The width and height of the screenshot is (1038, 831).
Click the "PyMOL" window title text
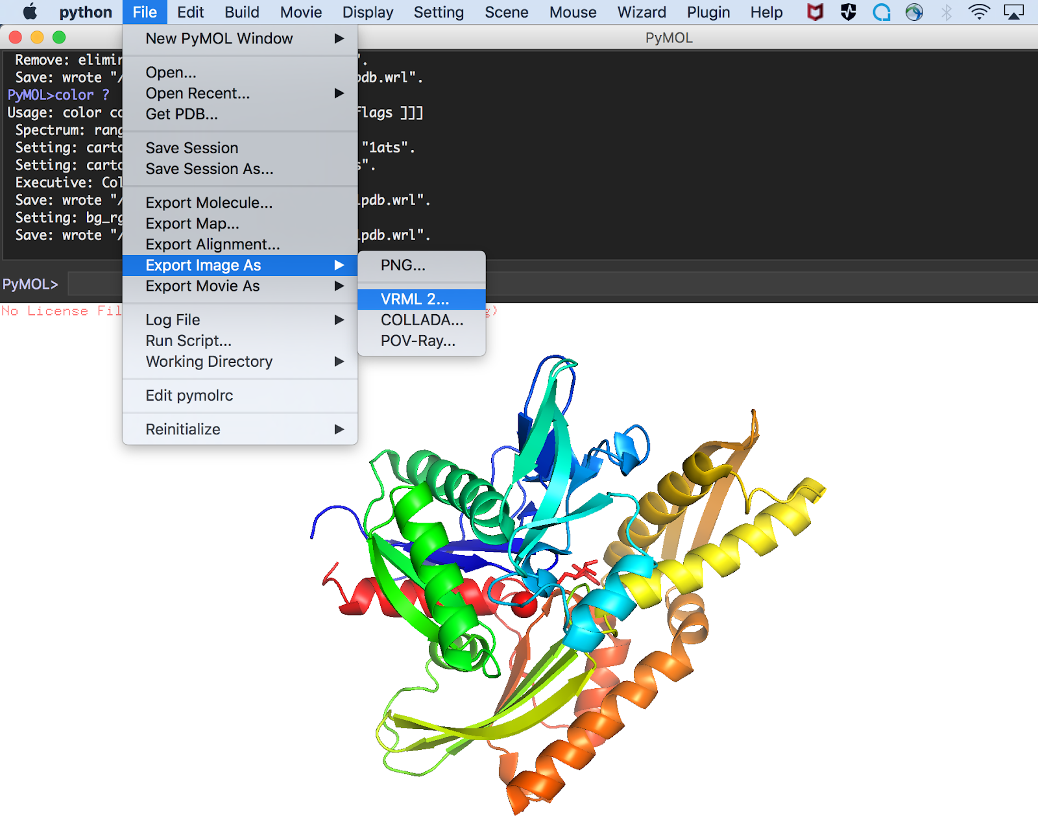point(669,38)
